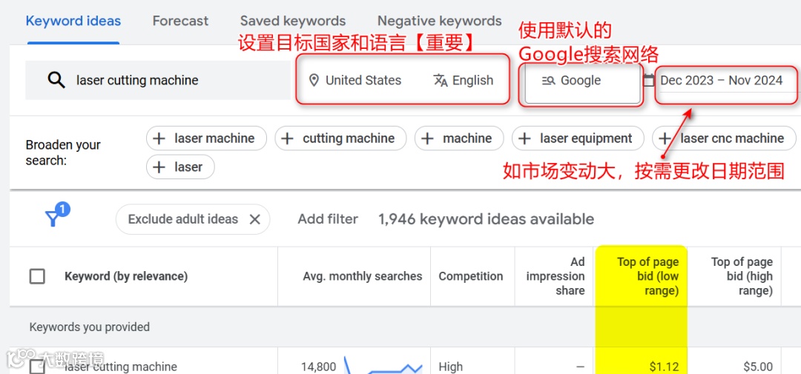801x374 pixels.
Task: Click the search magnifier icon
Action: (x=56, y=80)
